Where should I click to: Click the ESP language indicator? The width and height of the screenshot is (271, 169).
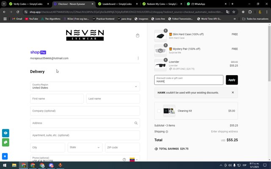[x=244, y=165]
